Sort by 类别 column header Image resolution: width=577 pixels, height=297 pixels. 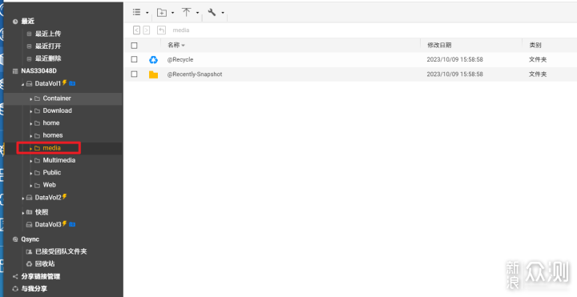[x=535, y=45]
